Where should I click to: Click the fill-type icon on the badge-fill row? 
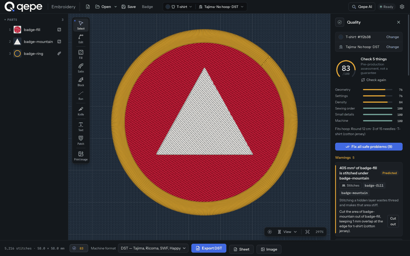(x=59, y=30)
